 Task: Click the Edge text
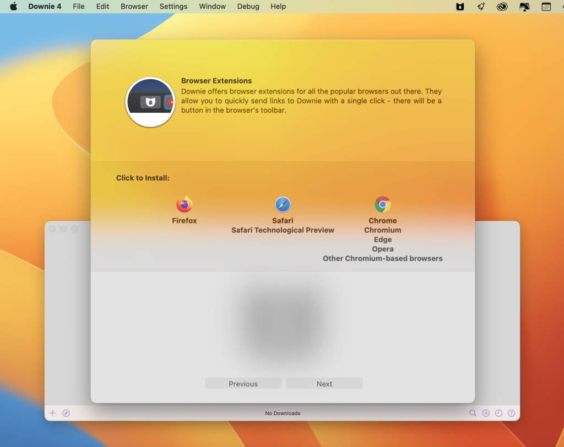[x=383, y=239]
